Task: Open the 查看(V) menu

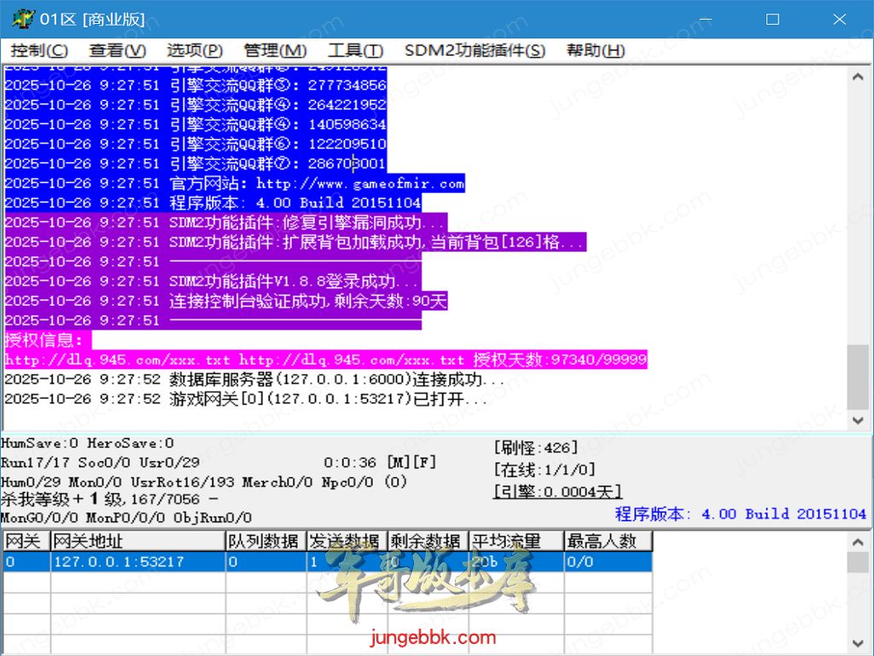Action: [118, 50]
